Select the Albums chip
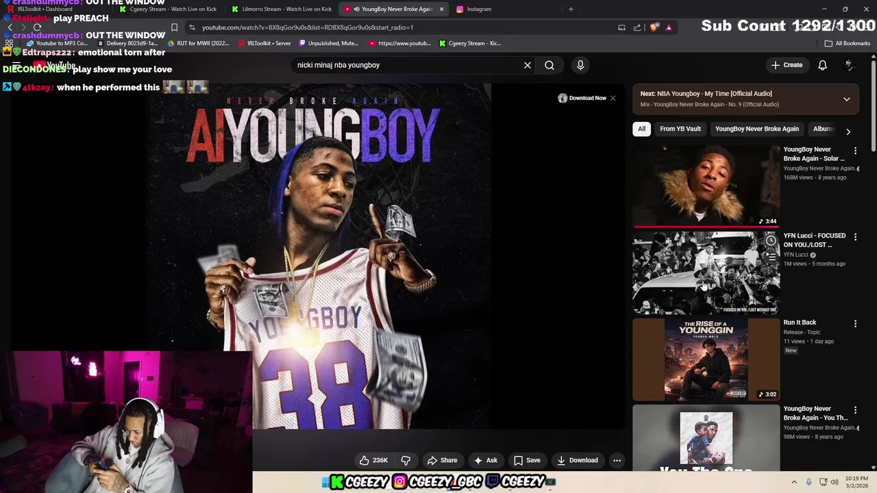Screen dimensions: 877x493 click(x=823, y=129)
